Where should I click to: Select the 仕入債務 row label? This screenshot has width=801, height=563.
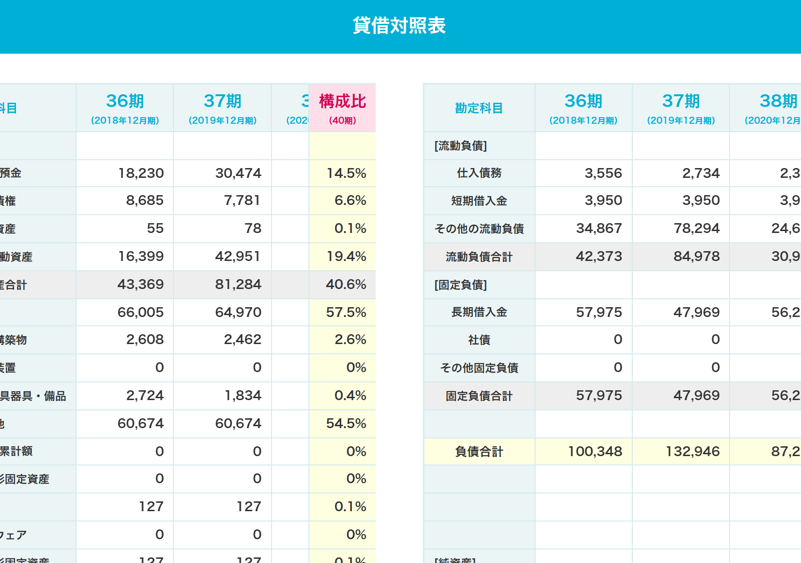coord(479,173)
